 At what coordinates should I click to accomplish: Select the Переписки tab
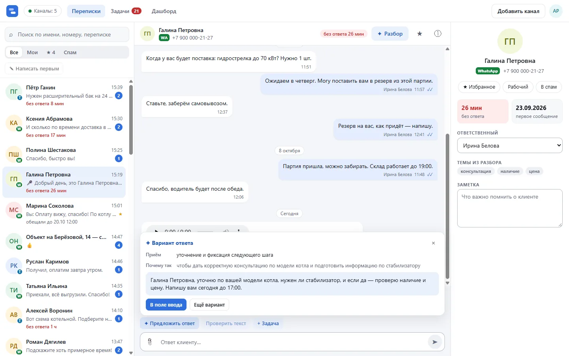(x=86, y=11)
